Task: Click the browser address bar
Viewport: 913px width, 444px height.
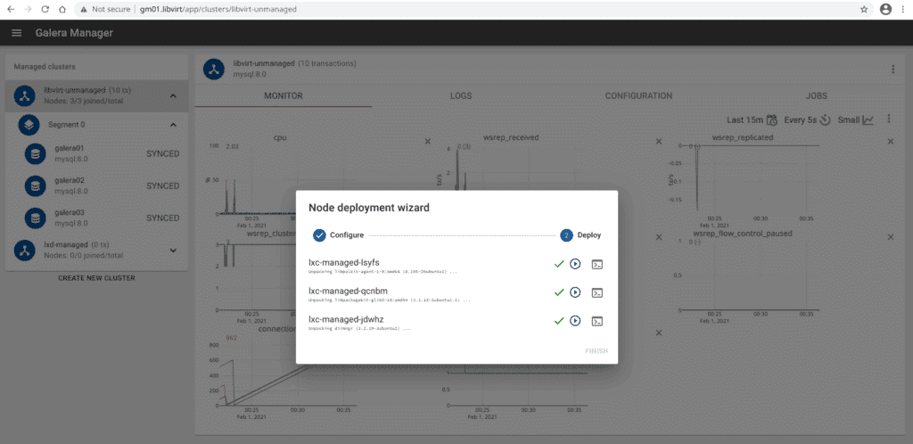Action: pos(446,9)
